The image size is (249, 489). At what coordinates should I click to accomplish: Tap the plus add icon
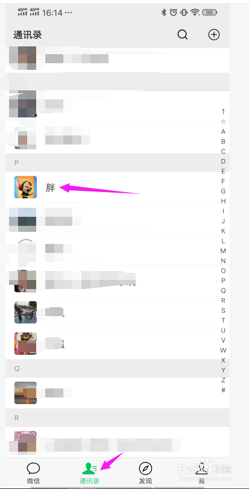pyautogui.click(x=214, y=34)
